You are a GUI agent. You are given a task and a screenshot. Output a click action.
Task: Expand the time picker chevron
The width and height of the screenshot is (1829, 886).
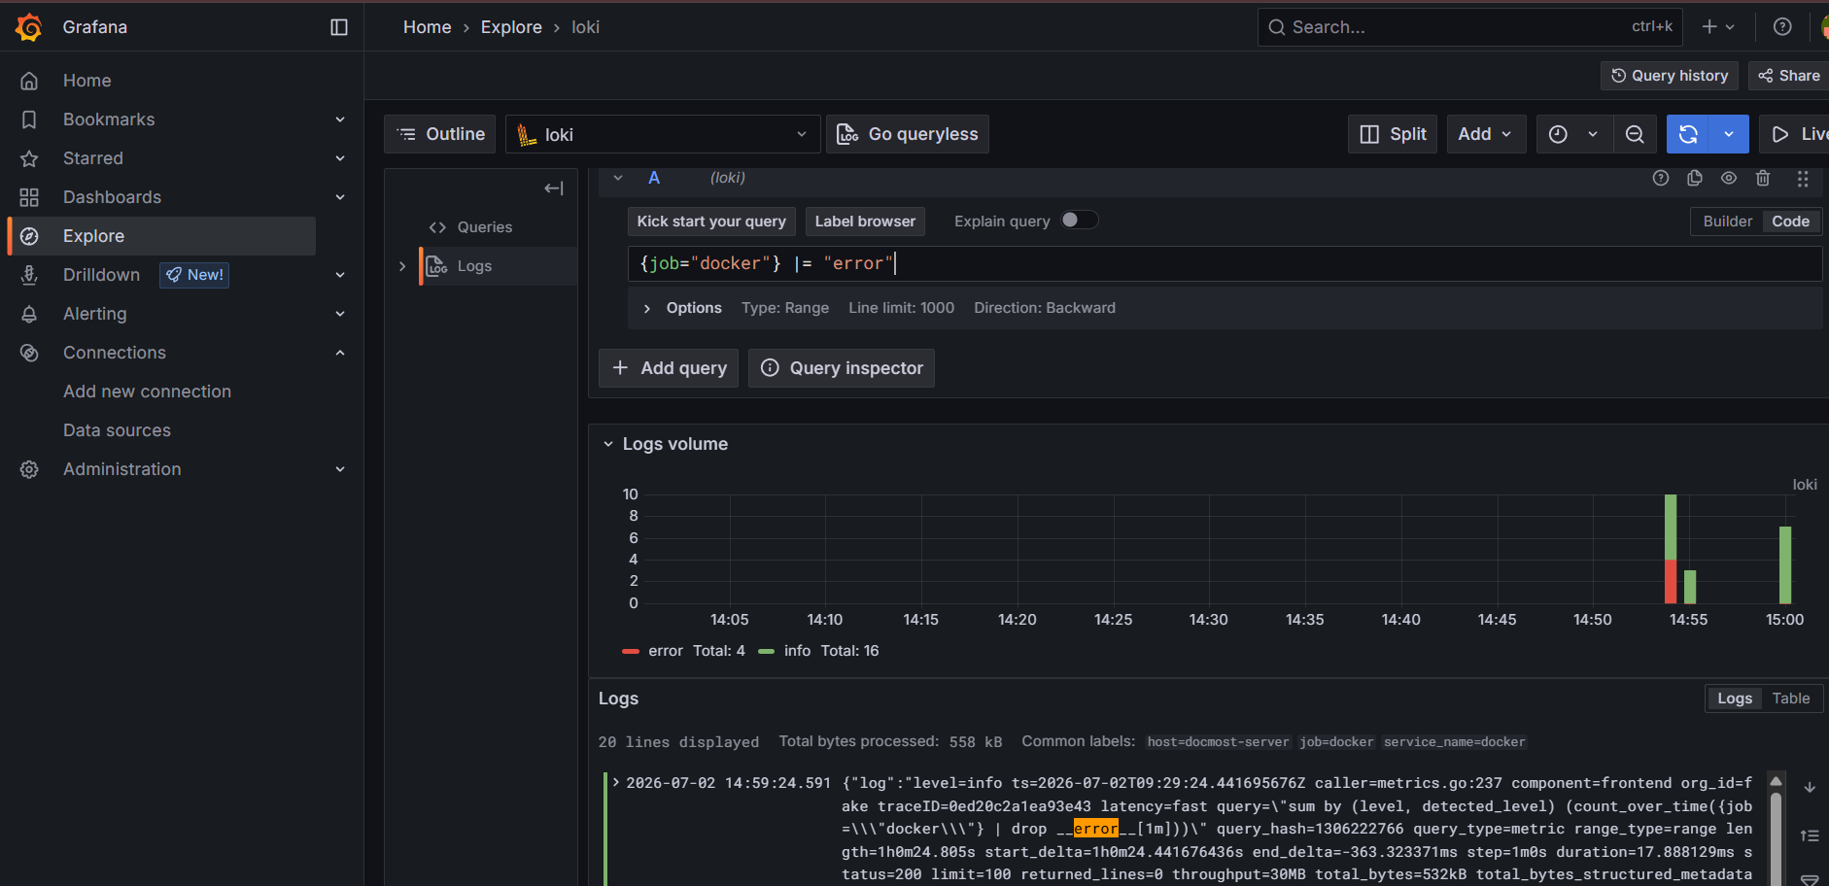tap(1593, 134)
